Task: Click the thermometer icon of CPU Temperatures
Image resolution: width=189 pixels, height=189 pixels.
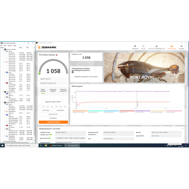Action: (7, 62)
